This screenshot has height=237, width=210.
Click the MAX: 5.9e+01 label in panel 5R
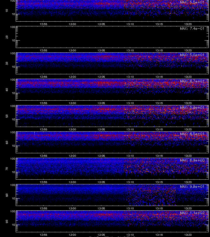tap(192, 107)
